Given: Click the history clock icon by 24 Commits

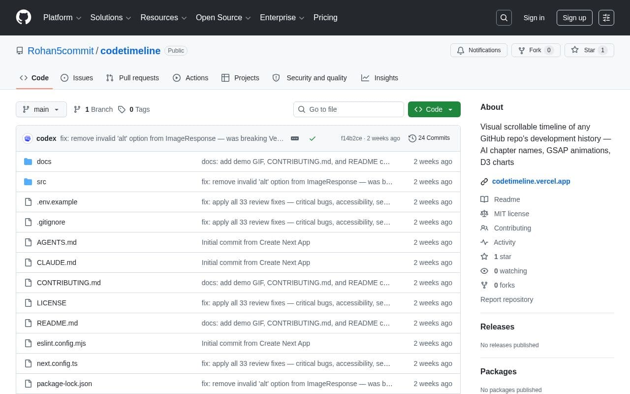Looking at the screenshot, I should click(x=412, y=138).
